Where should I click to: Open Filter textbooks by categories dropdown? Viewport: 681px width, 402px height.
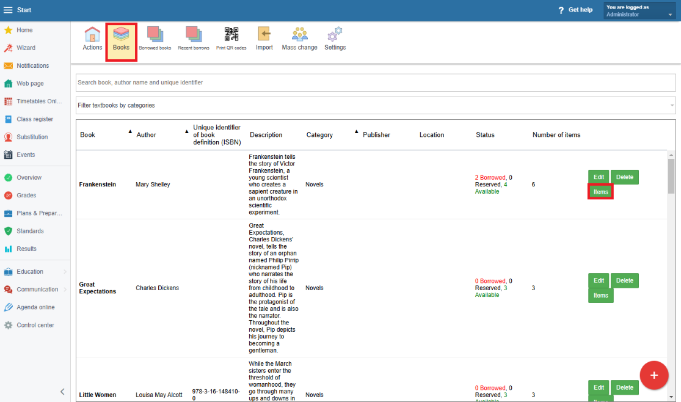[x=376, y=105]
